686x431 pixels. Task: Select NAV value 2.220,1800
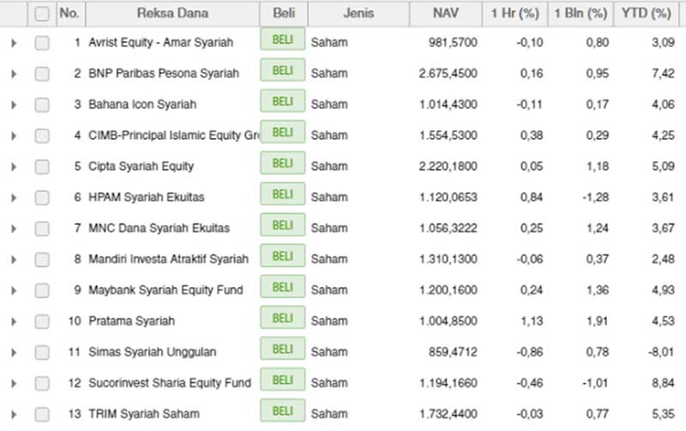pyautogui.click(x=448, y=166)
